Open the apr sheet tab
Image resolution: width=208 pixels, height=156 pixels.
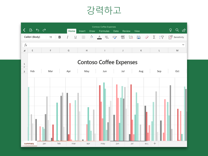point(88,143)
